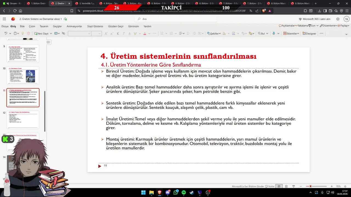Click the zoom in plus icon
Viewport: 351px width, 197px height.
332,186
